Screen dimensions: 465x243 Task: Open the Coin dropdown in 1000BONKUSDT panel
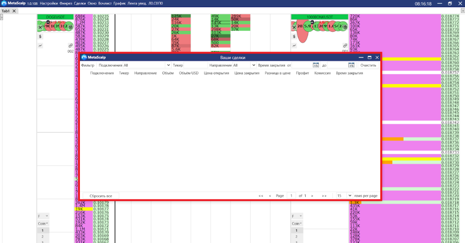[297, 224]
